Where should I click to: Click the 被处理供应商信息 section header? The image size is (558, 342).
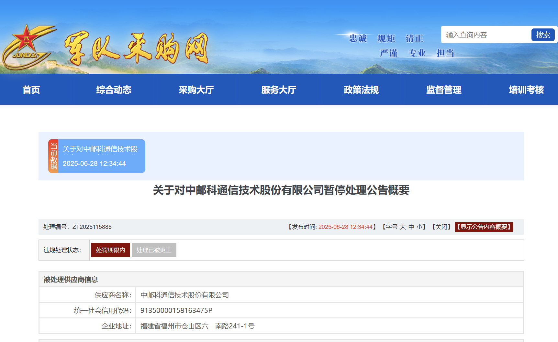tap(281, 280)
